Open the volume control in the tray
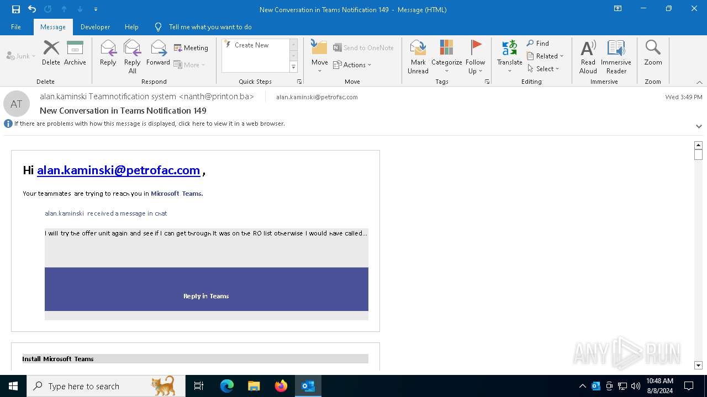The height and width of the screenshot is (397, 707). pos(636,386)
